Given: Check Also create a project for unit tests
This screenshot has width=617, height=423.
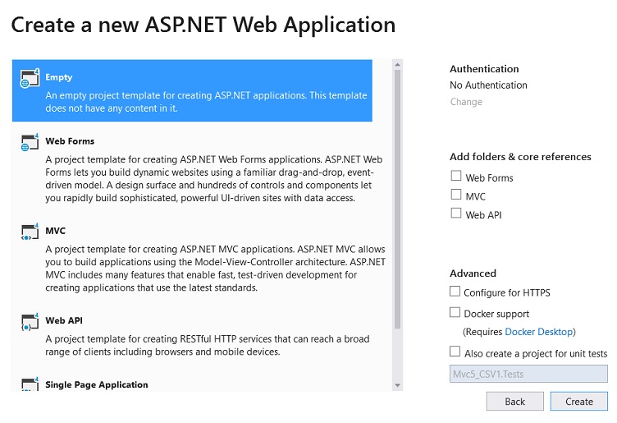Looking at the screenshot, I should [455, 351].
